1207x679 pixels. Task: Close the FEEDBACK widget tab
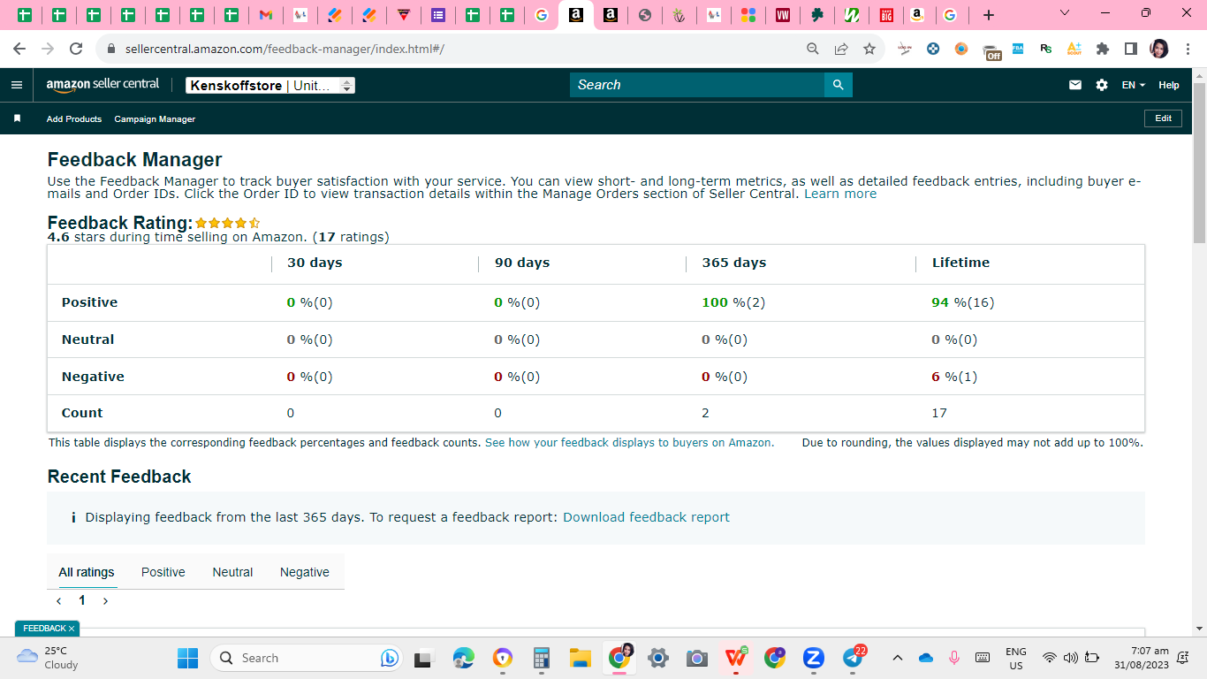72,629
